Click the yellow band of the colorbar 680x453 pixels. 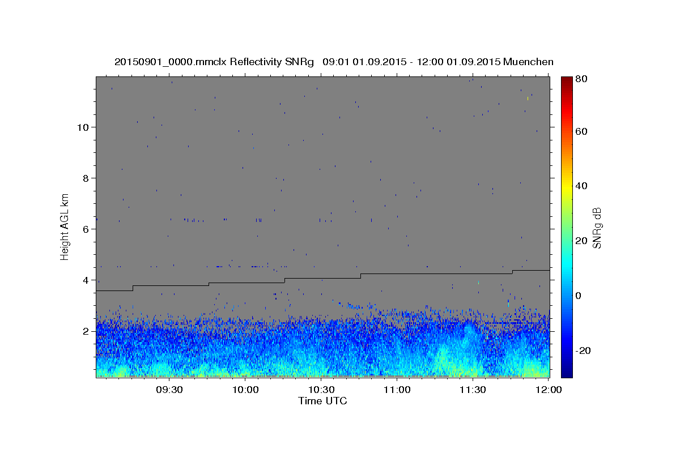point(567,186)
